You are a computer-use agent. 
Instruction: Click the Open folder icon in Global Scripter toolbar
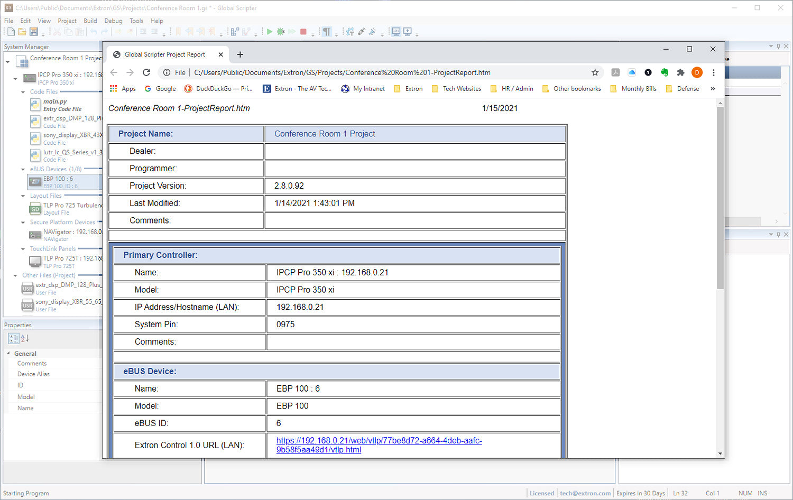[x=22, y=32]
